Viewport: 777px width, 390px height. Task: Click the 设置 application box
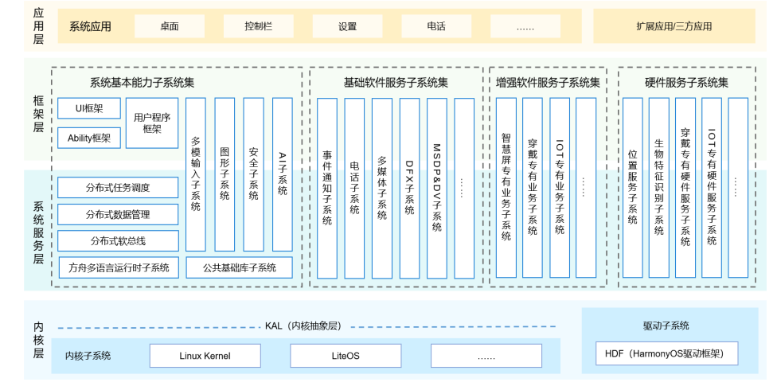[x=347, y=26]
